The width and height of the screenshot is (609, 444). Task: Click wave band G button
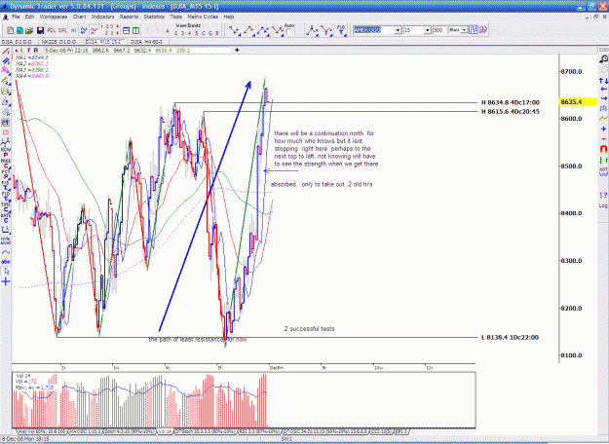210,33
